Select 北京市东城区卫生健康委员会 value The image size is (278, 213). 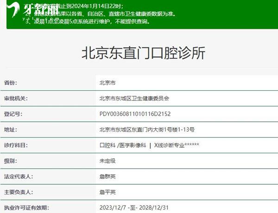(x=134, y=98)
